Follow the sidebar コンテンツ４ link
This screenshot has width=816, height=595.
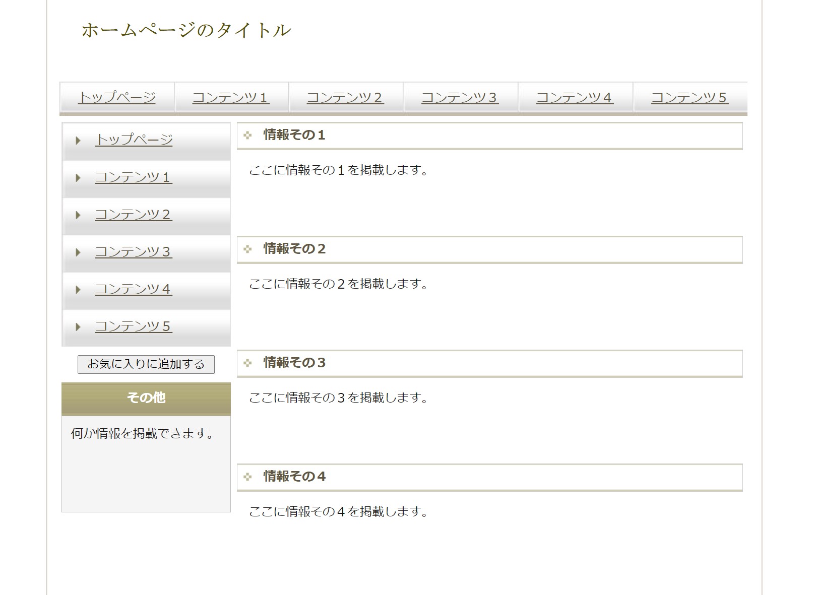click(x=134, y=289)
